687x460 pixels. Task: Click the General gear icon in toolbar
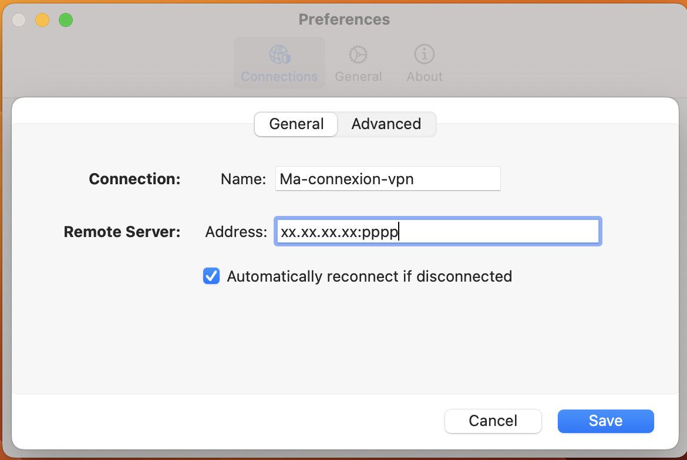point(358,55)
